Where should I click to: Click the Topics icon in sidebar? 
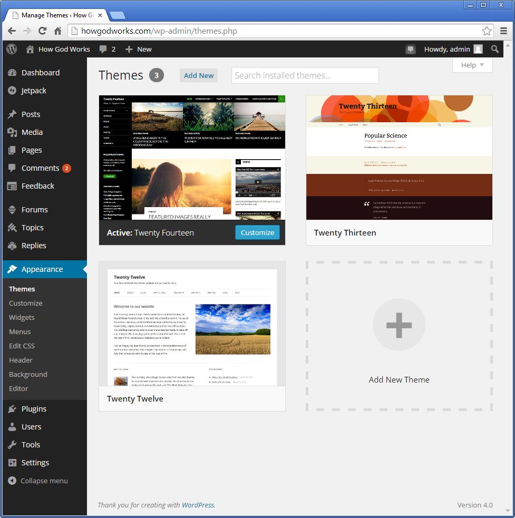click(12, 228)
